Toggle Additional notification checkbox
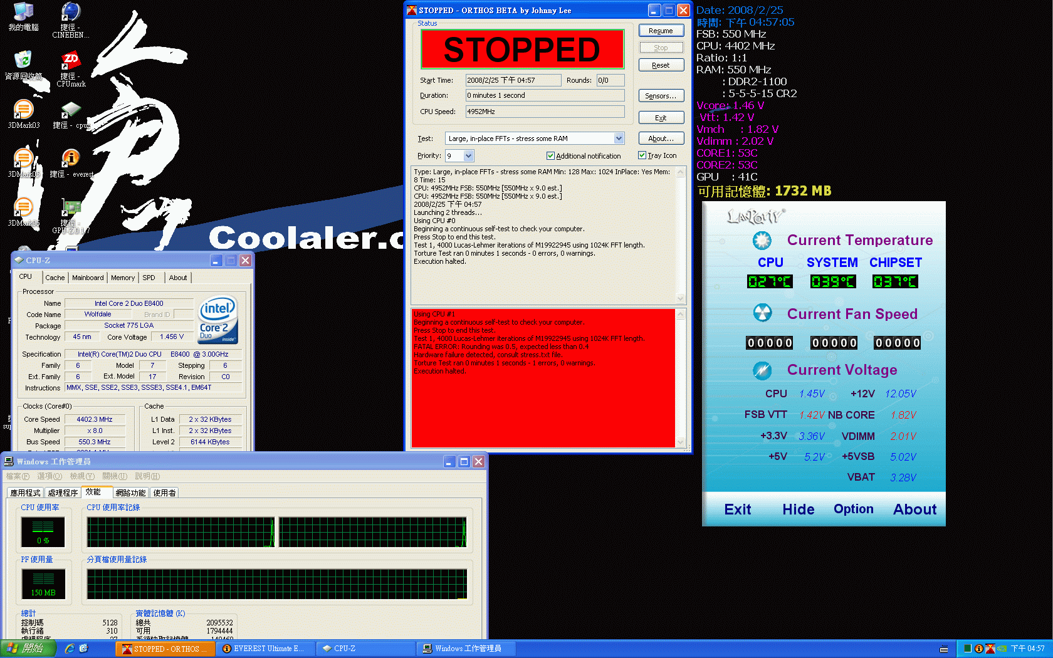Screen dimensions: 1053x658 pos(550,156)
